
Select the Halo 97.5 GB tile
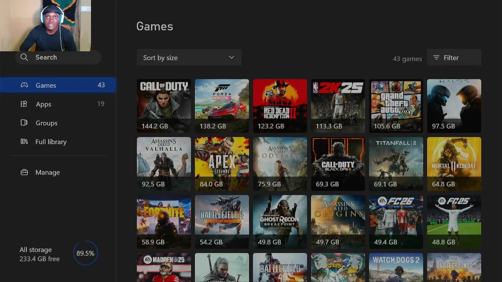454,106
